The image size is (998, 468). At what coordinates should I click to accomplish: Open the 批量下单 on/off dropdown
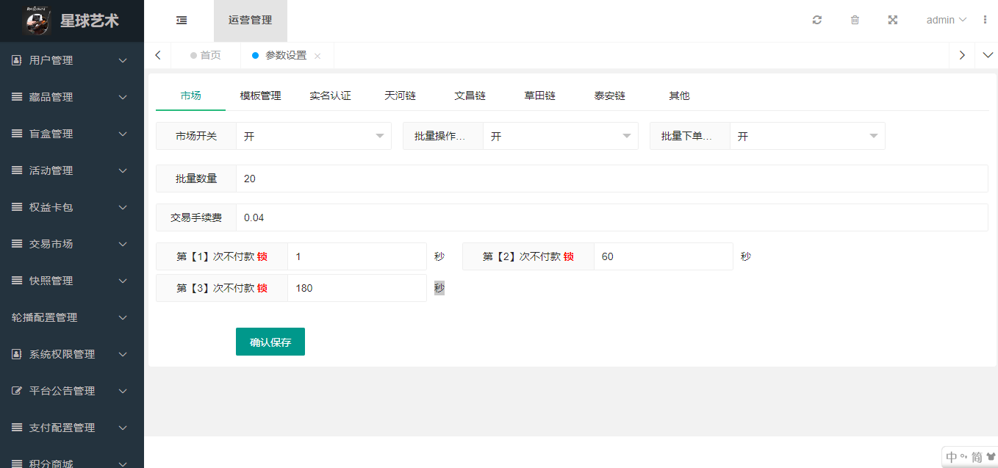[x=807, y=137]
